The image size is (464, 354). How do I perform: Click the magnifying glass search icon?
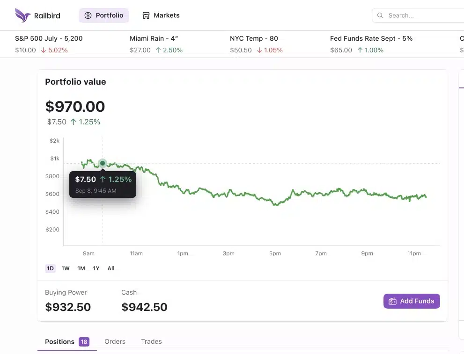[x=380, y=15]
